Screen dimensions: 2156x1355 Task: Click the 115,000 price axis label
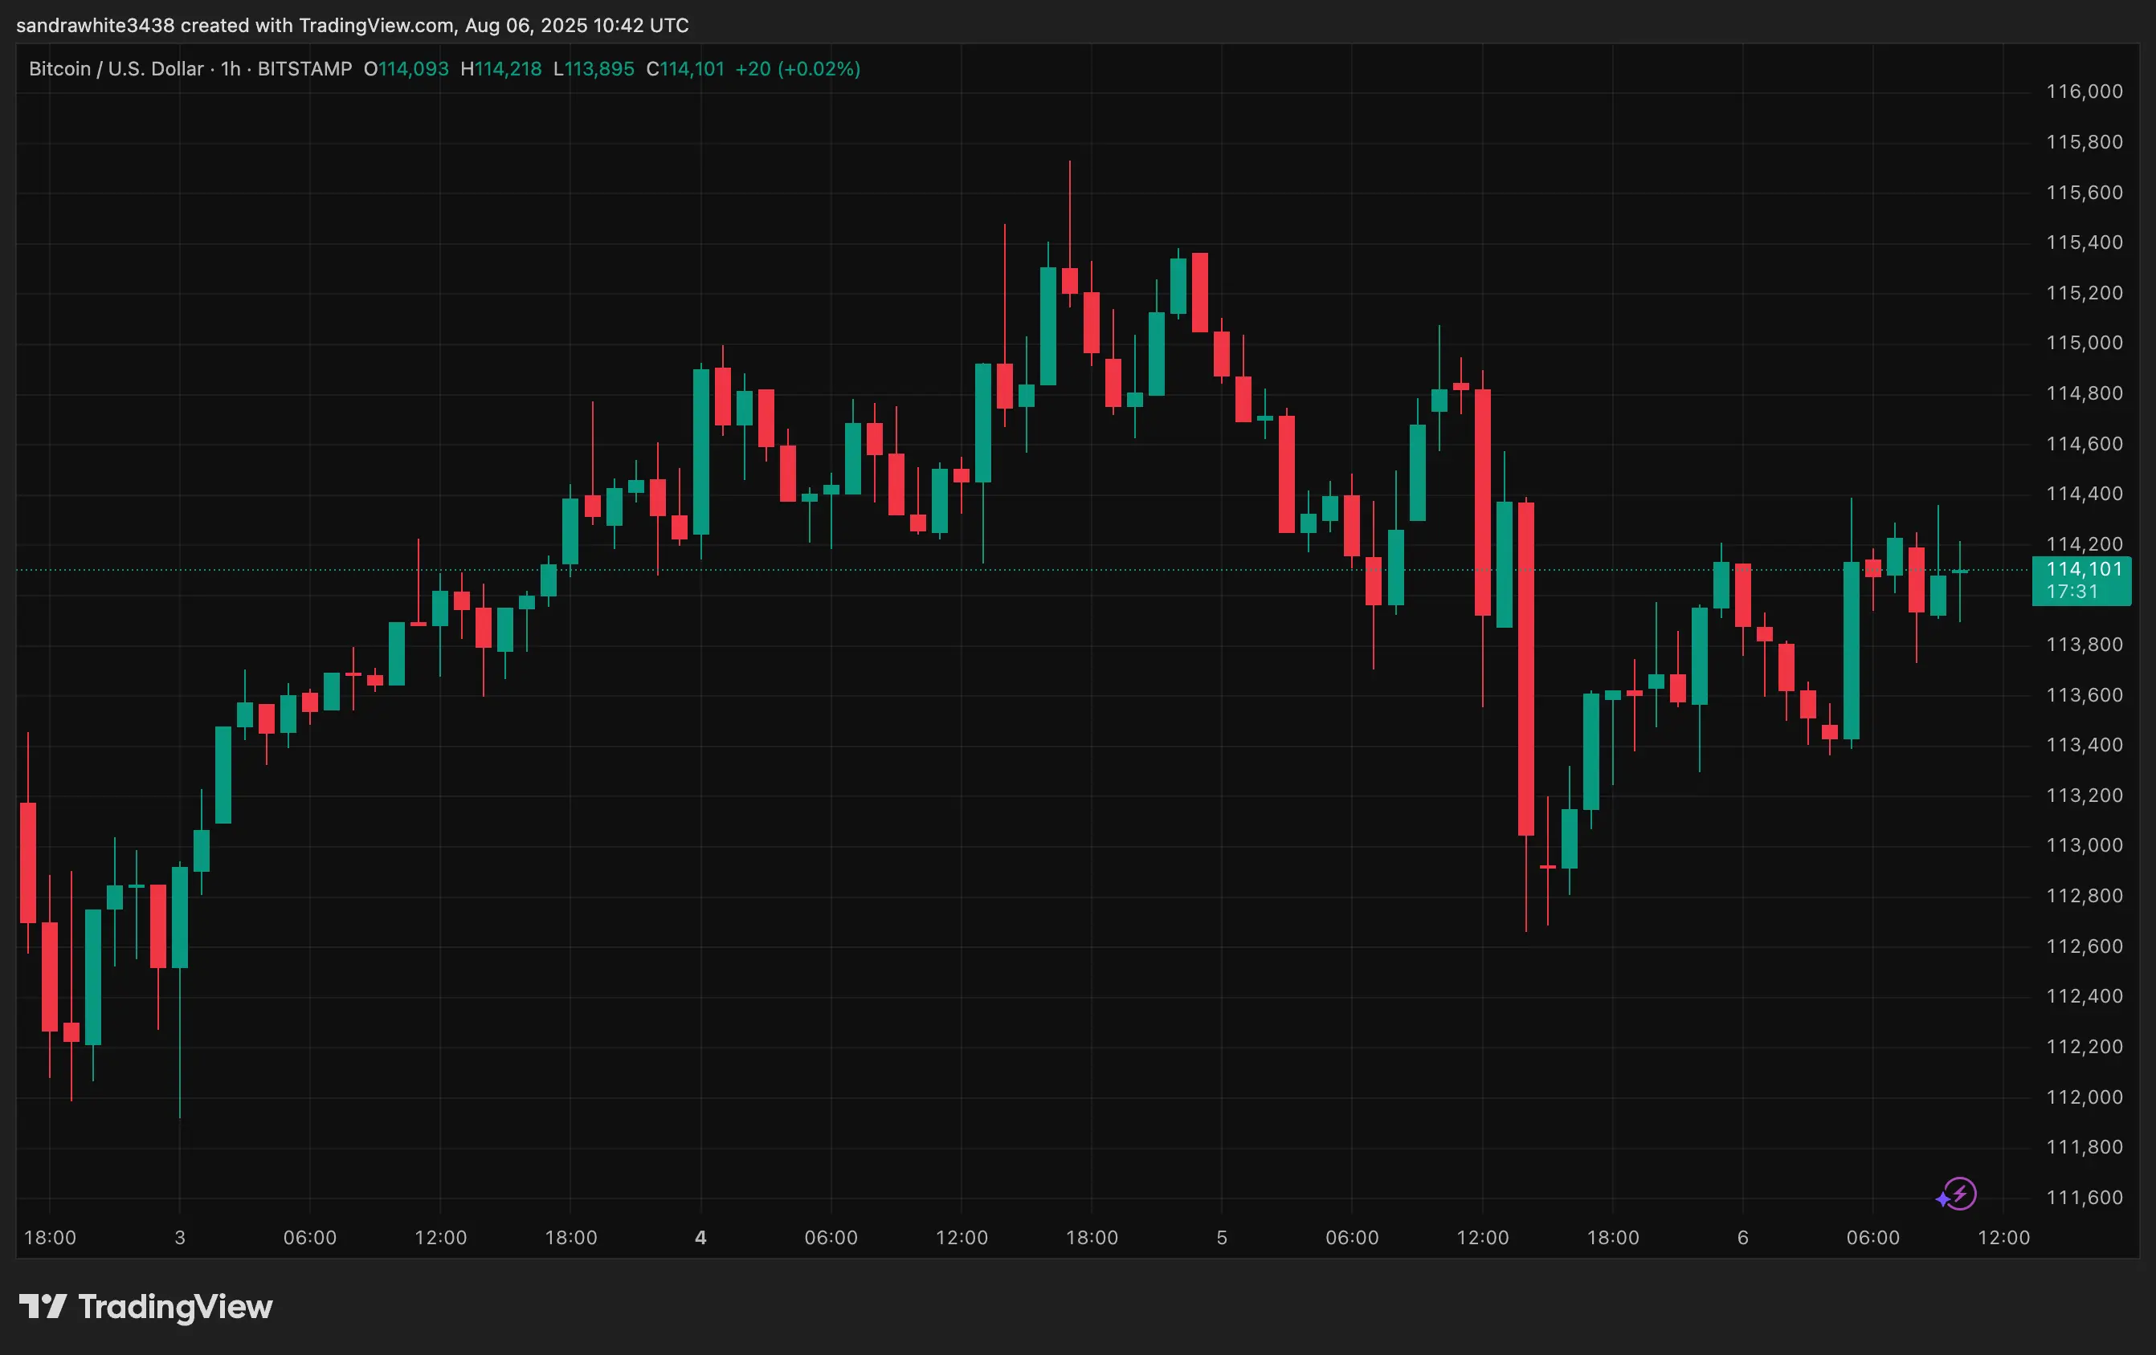[x=2085, y=343]
